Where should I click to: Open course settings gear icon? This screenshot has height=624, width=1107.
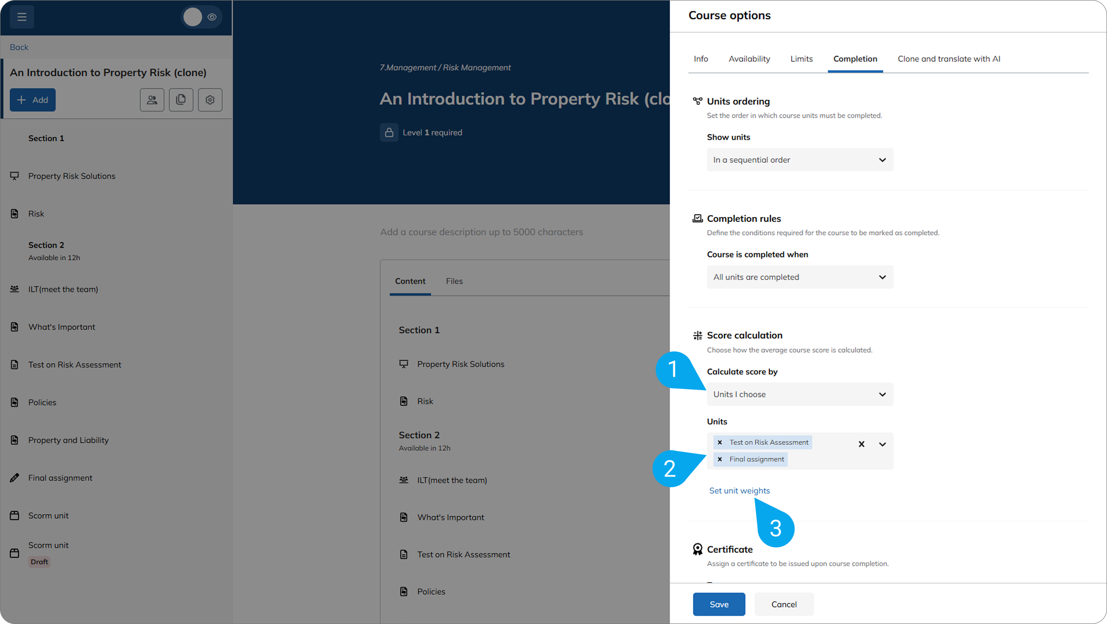(210, 100)
